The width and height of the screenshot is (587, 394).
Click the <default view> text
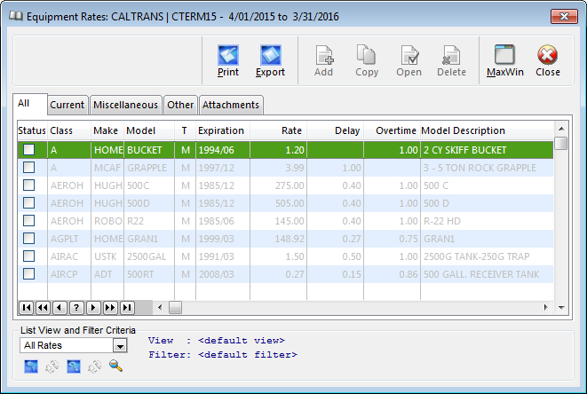coord(242,341)
